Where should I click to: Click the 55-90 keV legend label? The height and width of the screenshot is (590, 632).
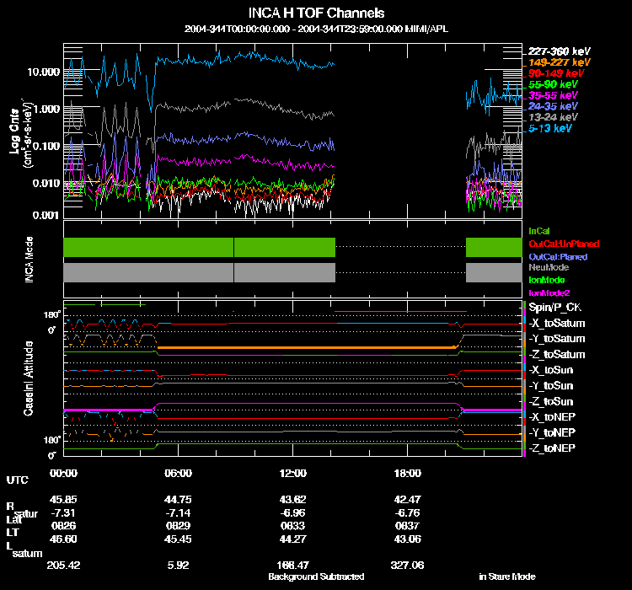coord(553,84)
